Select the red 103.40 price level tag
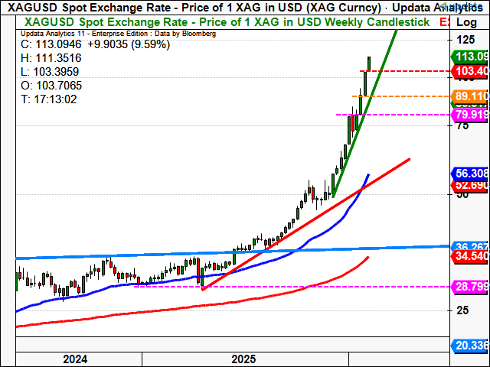The image size is (490, 367). pos(470,71)
